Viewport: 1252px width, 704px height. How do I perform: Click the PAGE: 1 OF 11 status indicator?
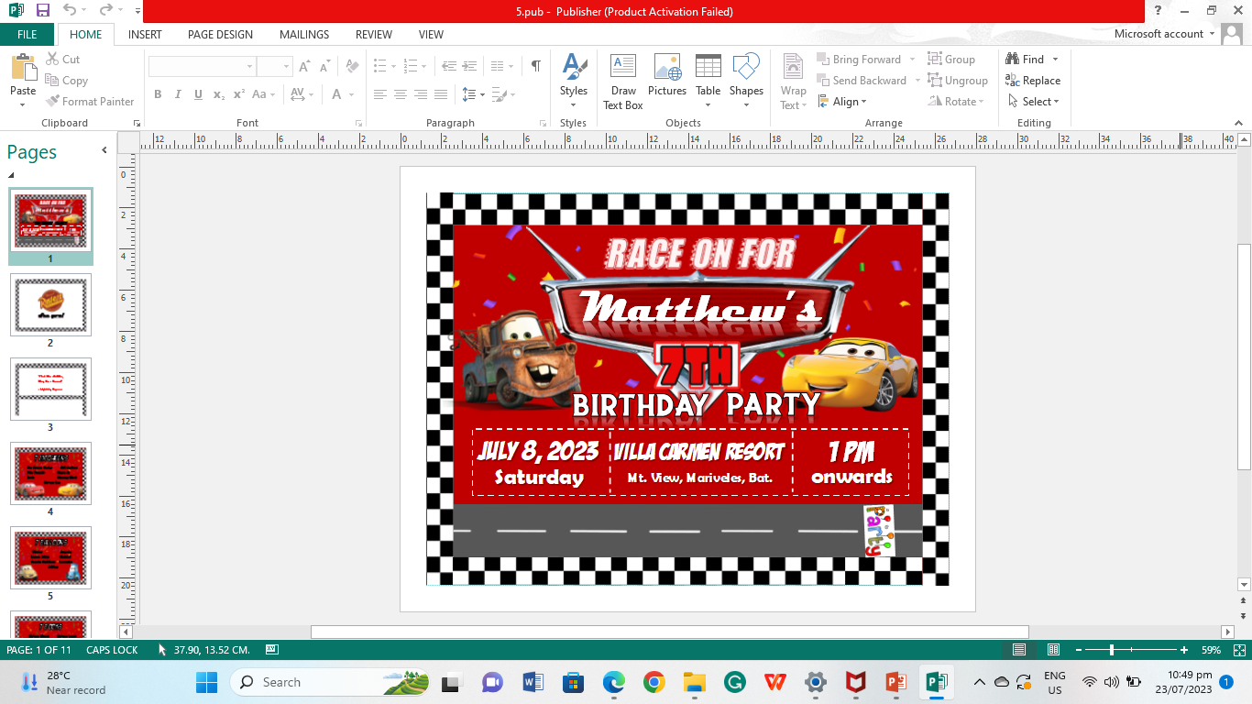click(x=38, y=650)
